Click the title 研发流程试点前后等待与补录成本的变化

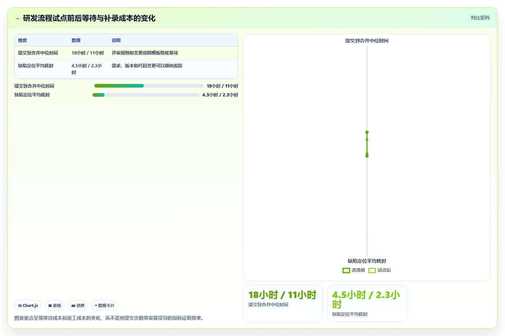point(89,18)
